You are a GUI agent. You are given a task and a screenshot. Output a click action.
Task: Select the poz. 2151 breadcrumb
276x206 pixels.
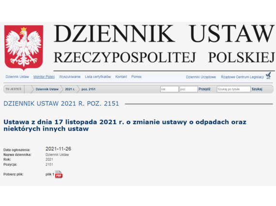(88, 89)
